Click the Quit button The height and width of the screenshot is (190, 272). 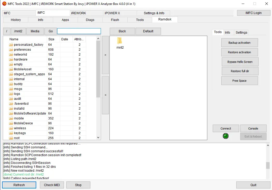tap(253, 185)
